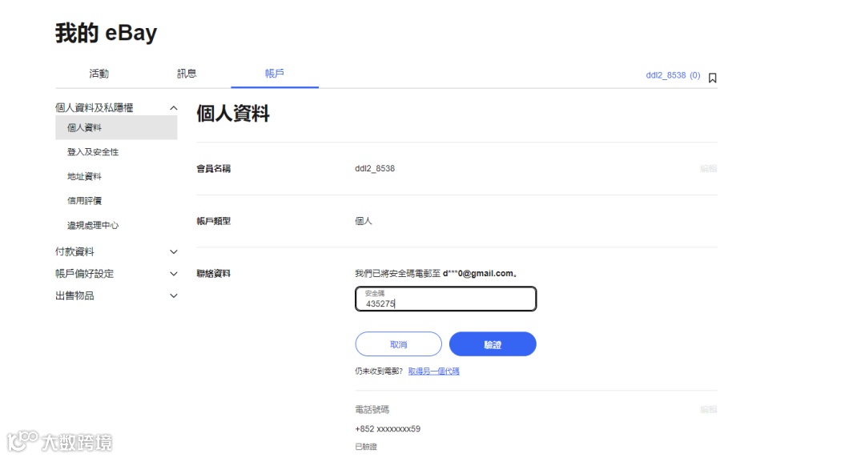
Task: Open 信用評價 in the sidebar
Action: point(84,200)
